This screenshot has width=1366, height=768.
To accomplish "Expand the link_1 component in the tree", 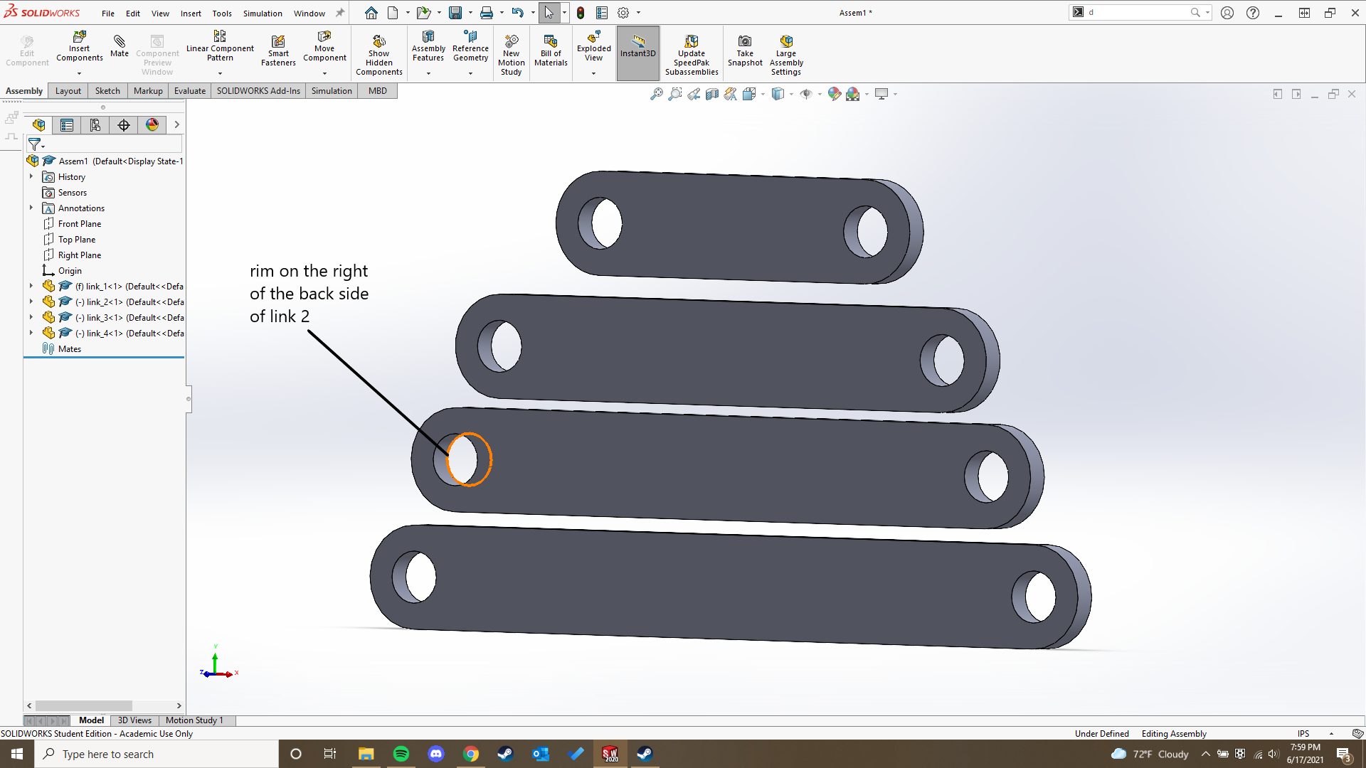I will click(x=31, y=286).
